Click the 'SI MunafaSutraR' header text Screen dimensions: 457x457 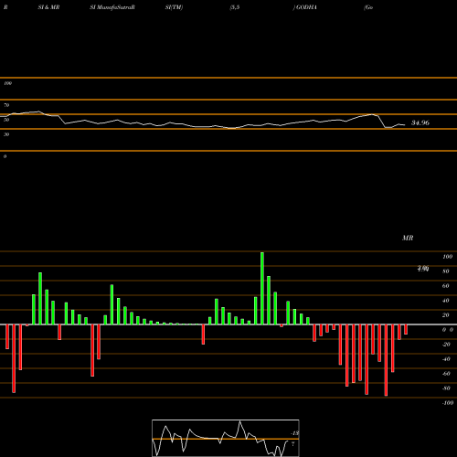[x=112, y=7]
